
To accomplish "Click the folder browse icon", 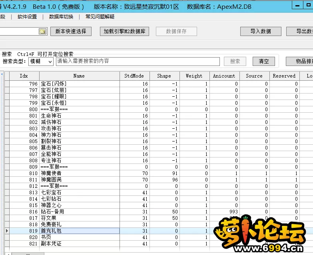I will tap(42, 31).
